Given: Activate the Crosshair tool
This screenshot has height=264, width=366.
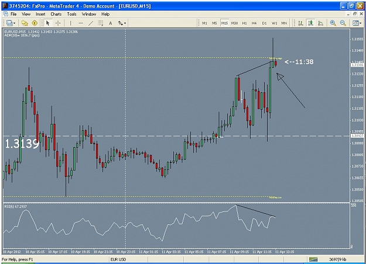Looking at the screenshot, I should tap(58, 23).
